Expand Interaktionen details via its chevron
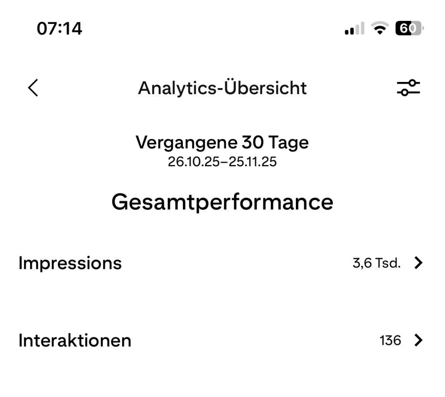 [x=418, y=341]
